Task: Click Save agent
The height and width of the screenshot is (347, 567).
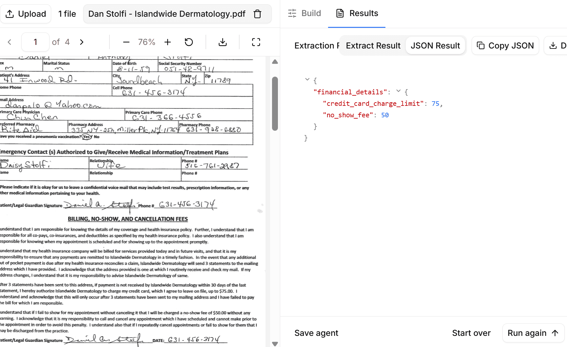Action: pyautogui.click(x=316, y=333)
